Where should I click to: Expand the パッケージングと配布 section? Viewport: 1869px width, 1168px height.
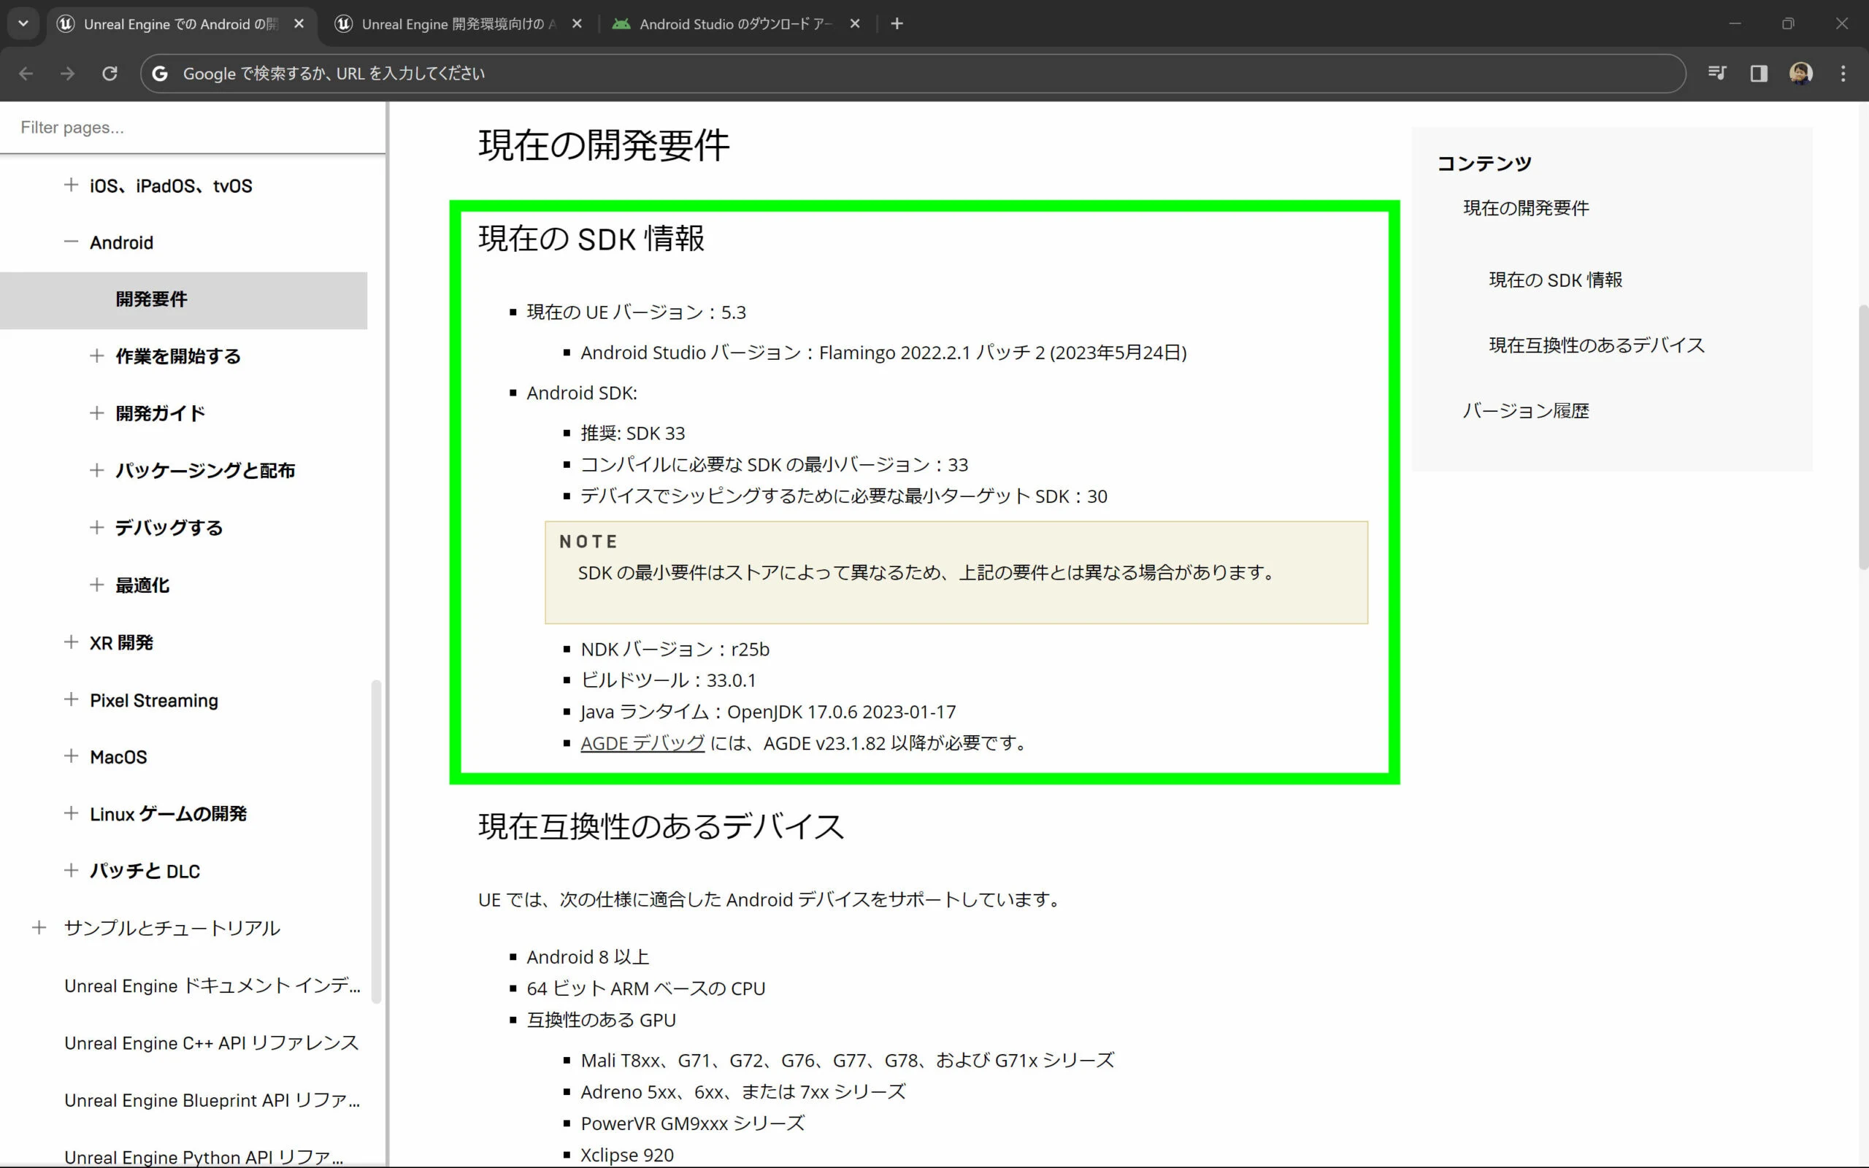point(96,470)
